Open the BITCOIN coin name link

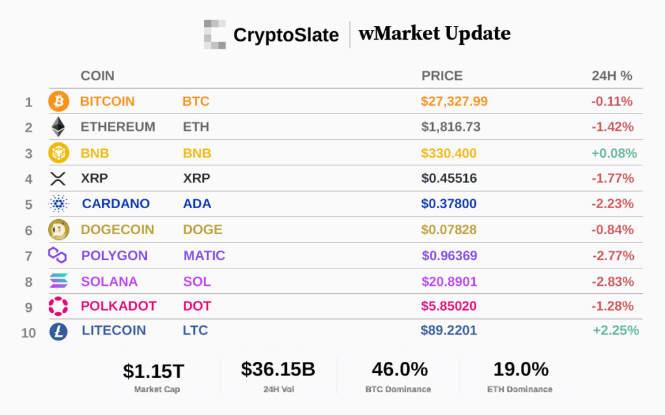click(107, 102)
